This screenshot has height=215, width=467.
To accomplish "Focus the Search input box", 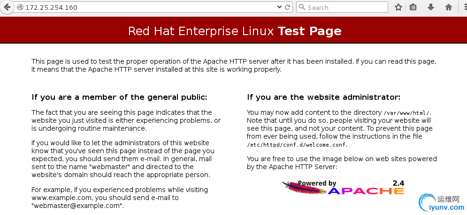I will (342, 7).
